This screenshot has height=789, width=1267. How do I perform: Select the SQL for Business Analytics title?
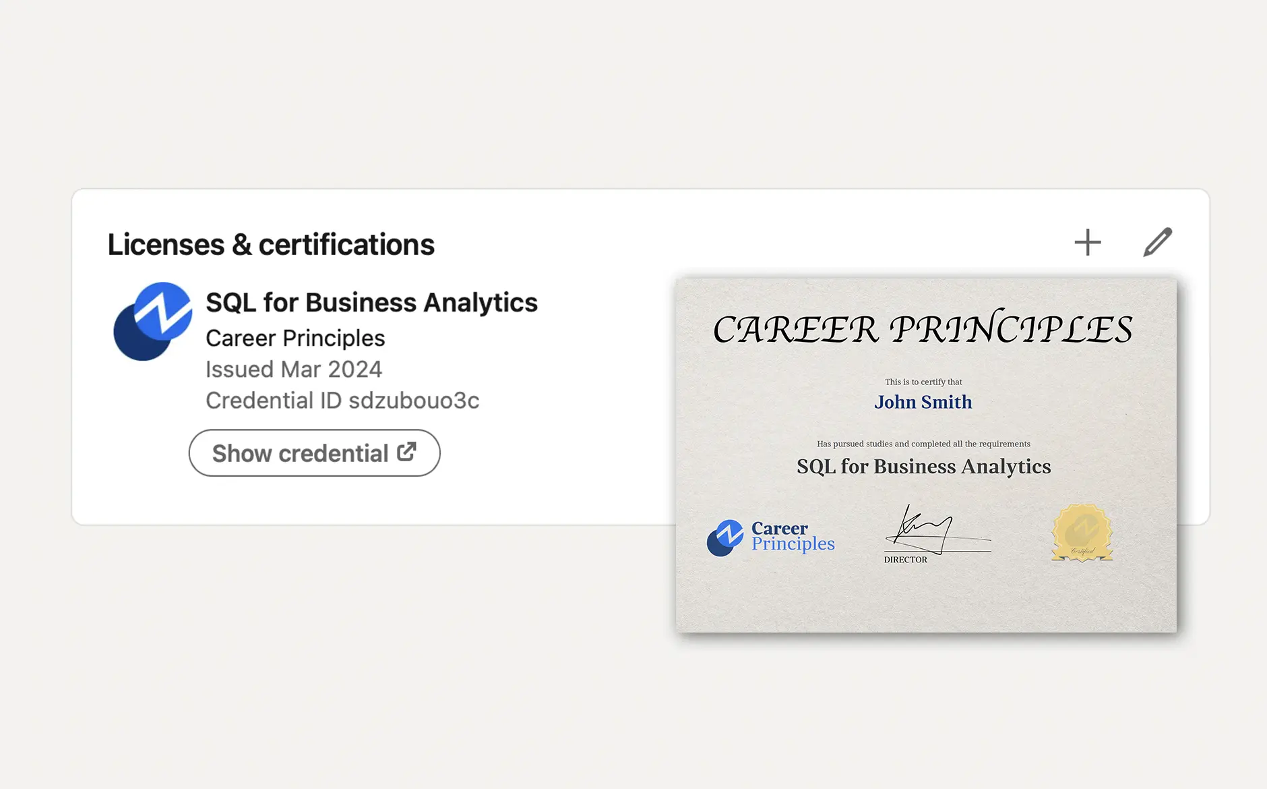tap(371, 302)
